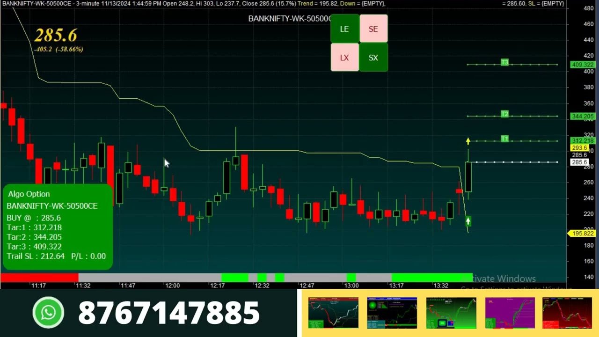599x337 pixels.
Task: Click the large yellow 285.6 price readout
Action: 55,35
